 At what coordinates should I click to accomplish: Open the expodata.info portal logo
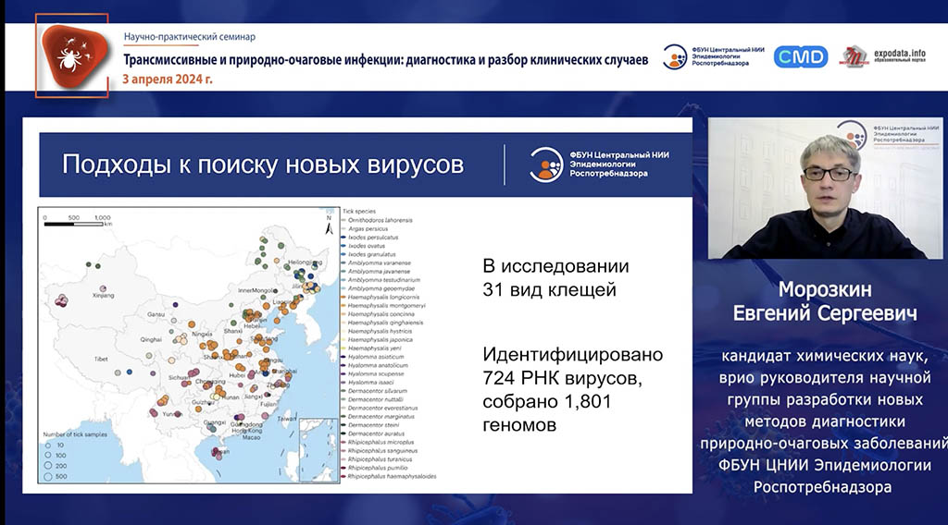(x=882, y=56)
